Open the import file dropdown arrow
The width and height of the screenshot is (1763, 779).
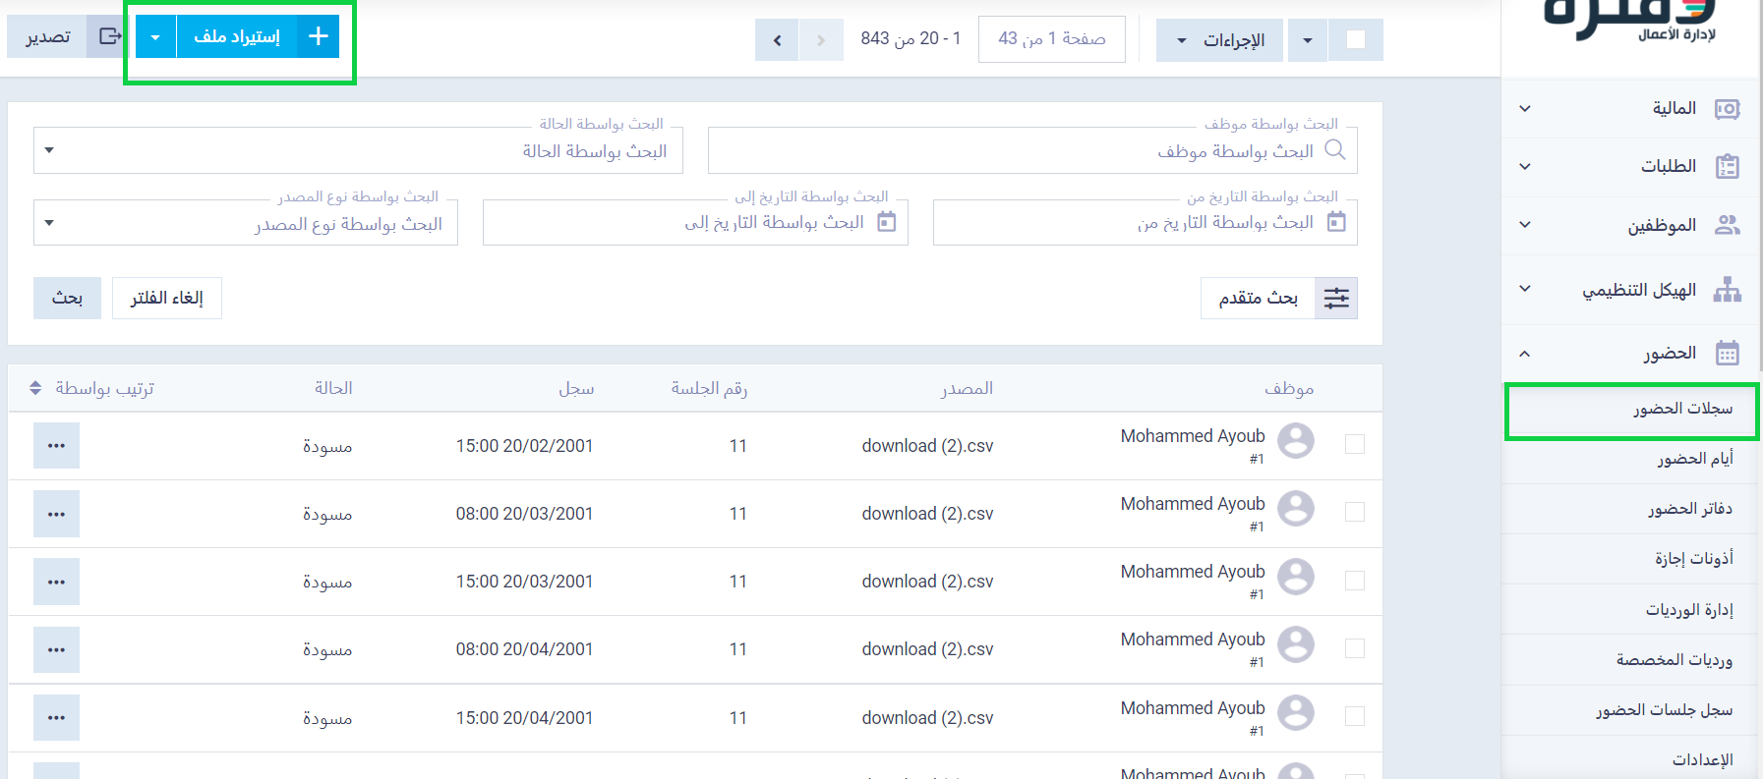(x=155, y=37)
